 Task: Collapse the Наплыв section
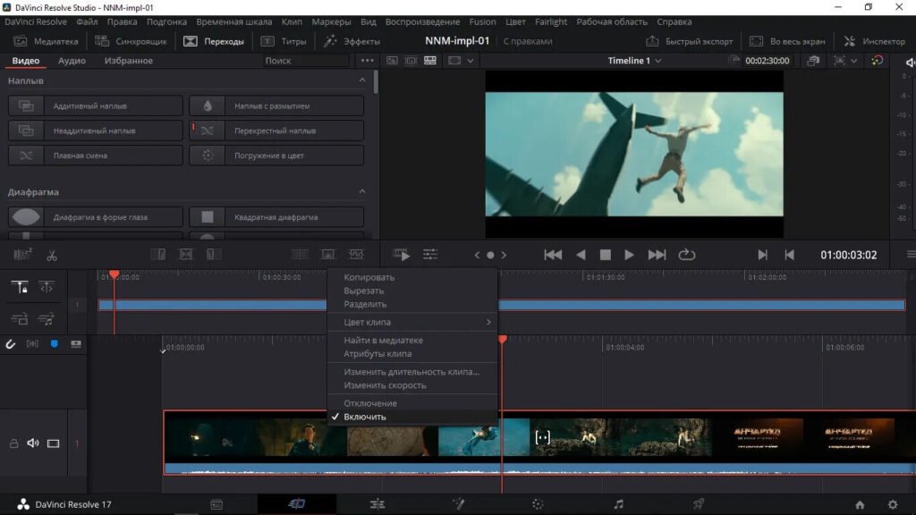[362, 80]
